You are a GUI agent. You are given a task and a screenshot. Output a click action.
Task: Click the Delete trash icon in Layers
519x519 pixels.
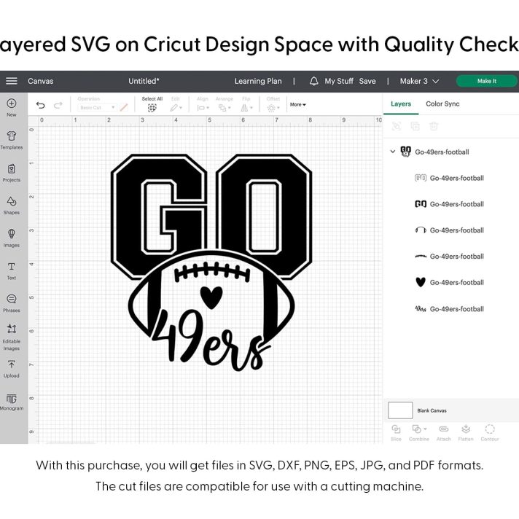pos(434,126)
